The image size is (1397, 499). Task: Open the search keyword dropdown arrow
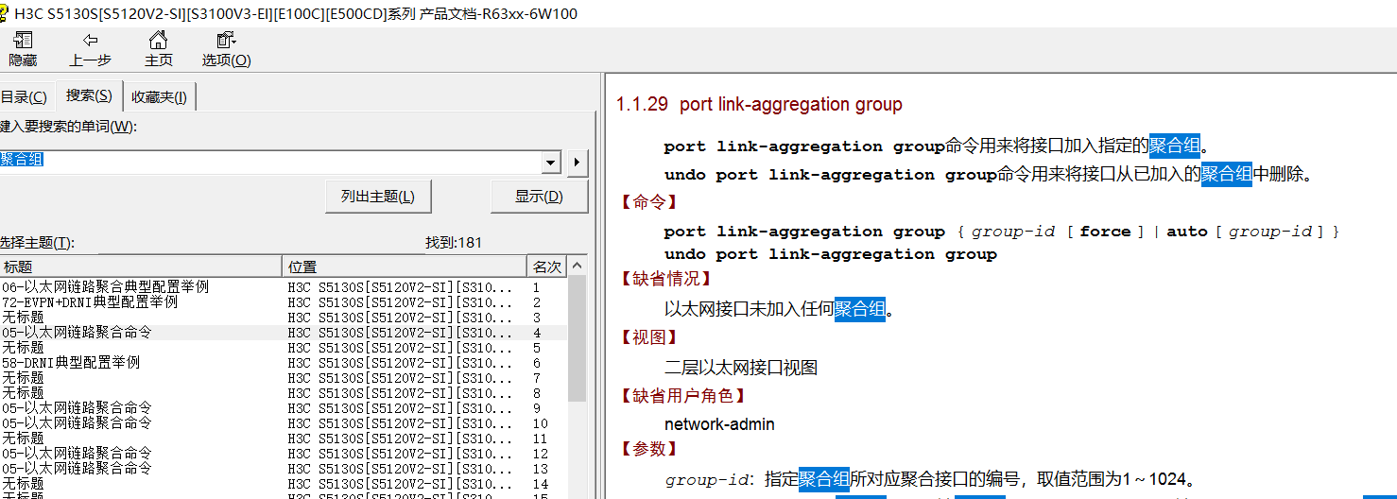pyautogui.click(x=552, y=163)
